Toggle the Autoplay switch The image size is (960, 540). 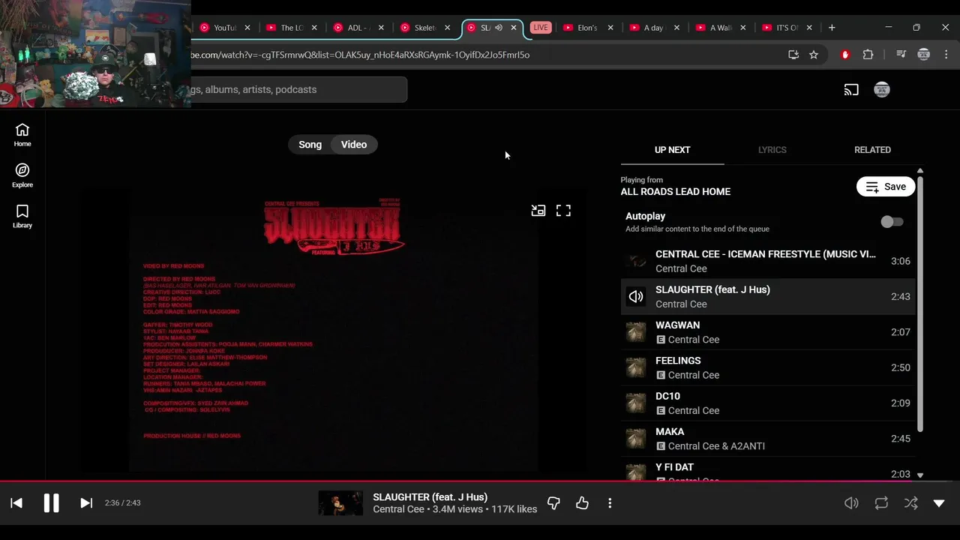tap(892, 222)
